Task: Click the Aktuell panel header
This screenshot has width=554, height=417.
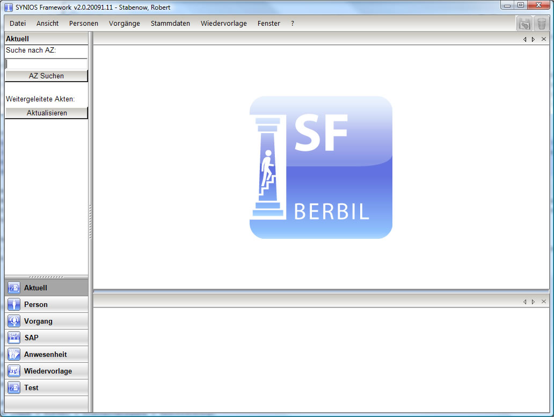Action: pyautogui.click(x=46, y=39)
